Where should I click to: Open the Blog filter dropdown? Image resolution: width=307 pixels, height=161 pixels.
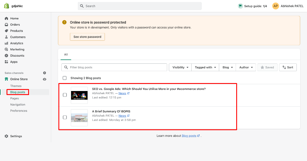227,67
